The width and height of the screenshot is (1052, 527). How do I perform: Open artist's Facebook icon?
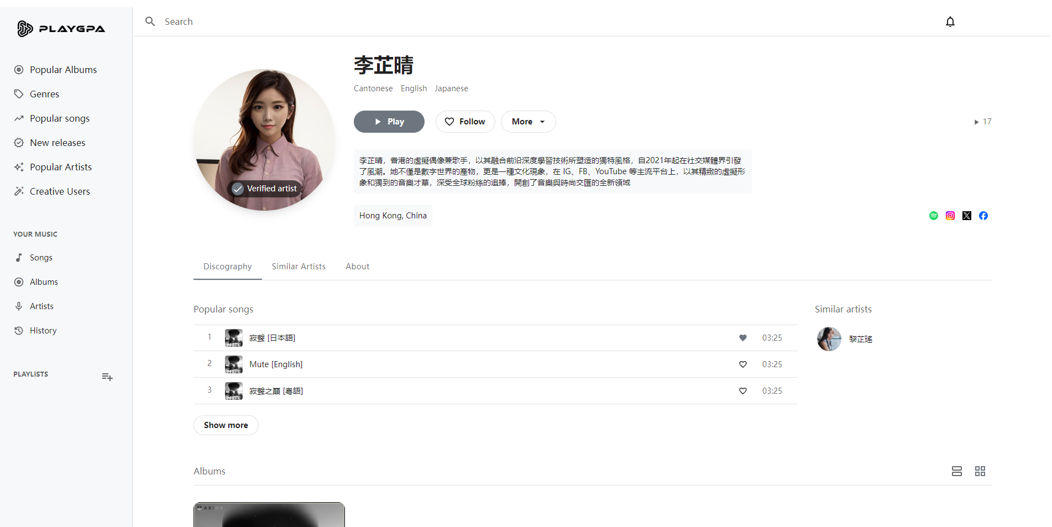tap(983, 216)
